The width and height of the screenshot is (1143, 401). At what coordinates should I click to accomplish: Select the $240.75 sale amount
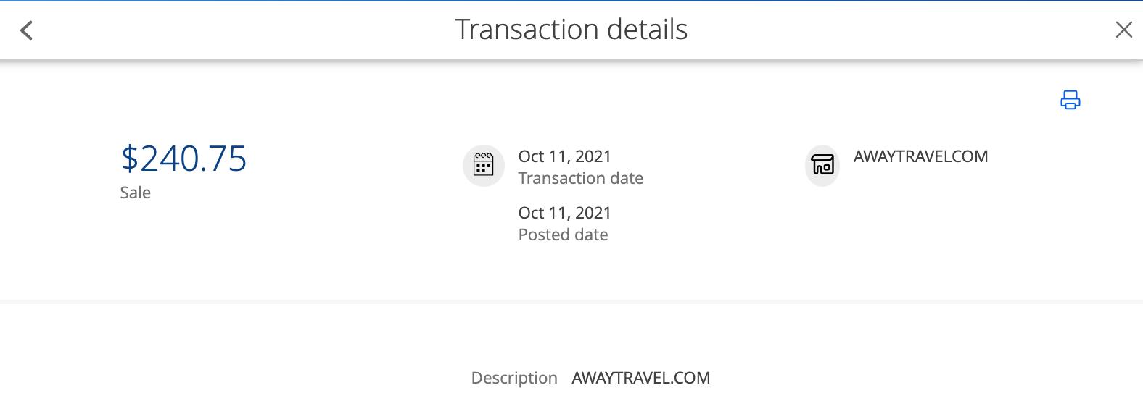click(183, 159)
